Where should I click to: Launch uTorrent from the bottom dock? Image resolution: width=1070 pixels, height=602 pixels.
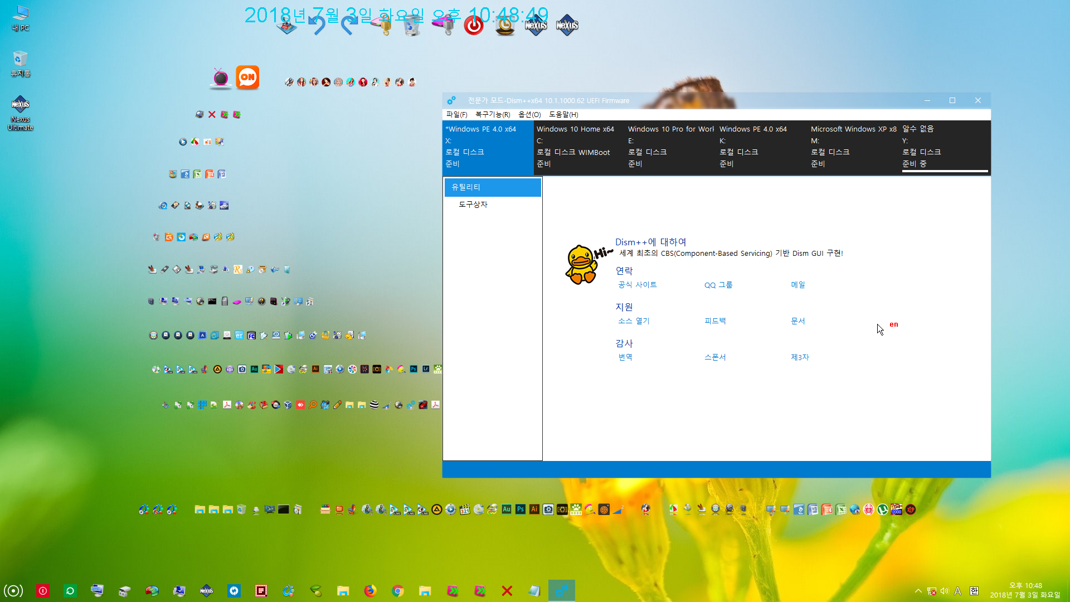tap(883, 509)
